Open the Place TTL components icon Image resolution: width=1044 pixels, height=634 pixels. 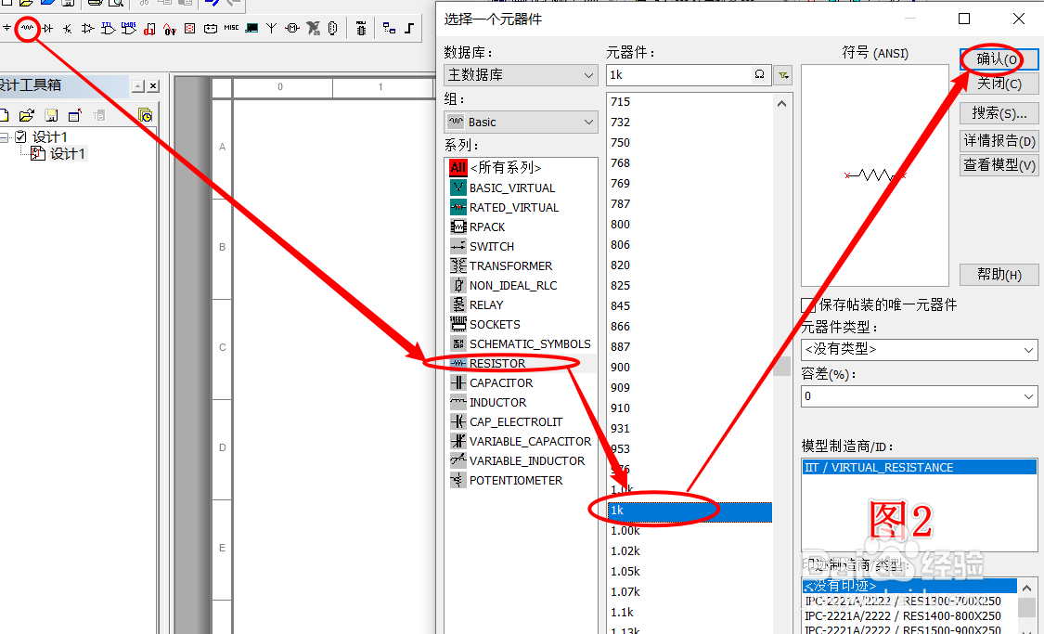pos(109,28)
